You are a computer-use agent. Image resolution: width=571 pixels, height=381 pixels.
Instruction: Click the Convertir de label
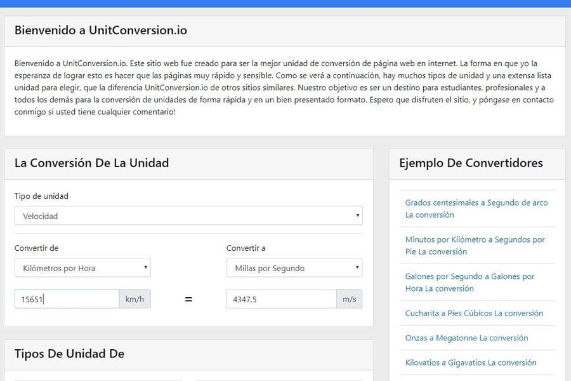36,248
